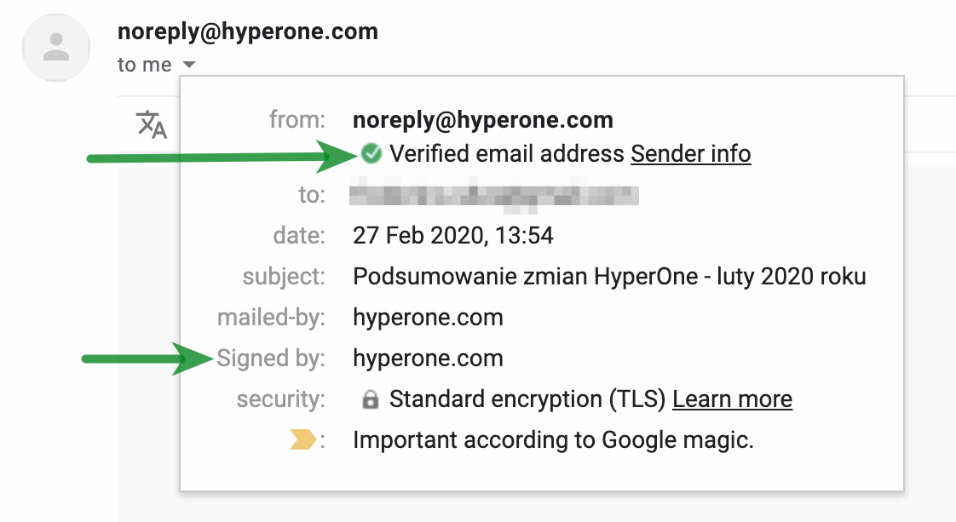The image size is (956, 522).
Task: Click the Signed by hyperone.com value
Action: [x=428, y=359]
